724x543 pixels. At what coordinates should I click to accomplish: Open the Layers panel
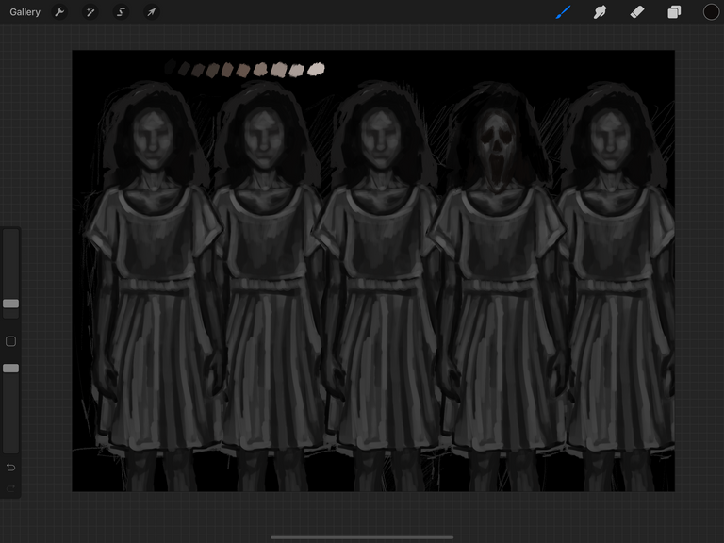point(674,12)
